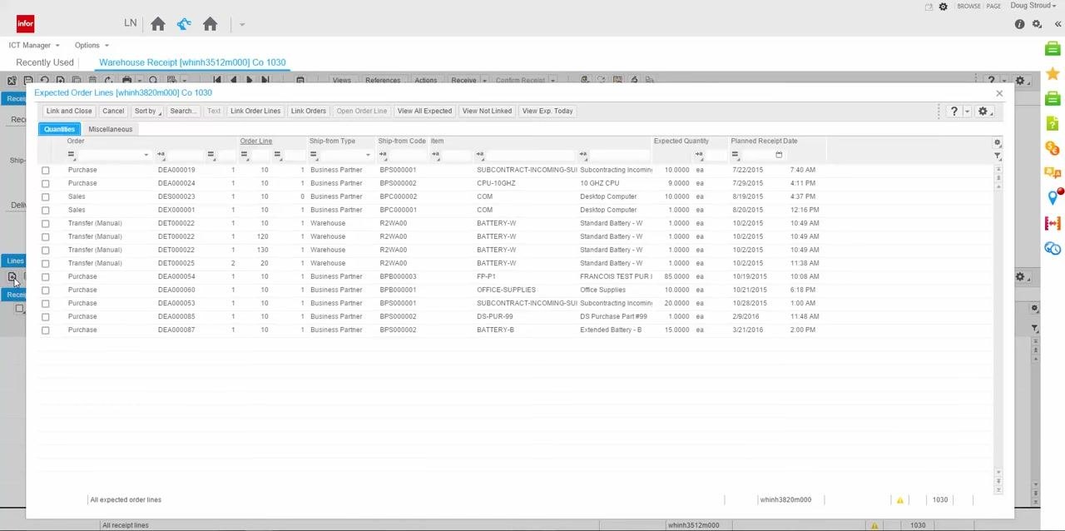
Task: Click the gear icon next to BROWSE
Action: (x=943, y=7)
